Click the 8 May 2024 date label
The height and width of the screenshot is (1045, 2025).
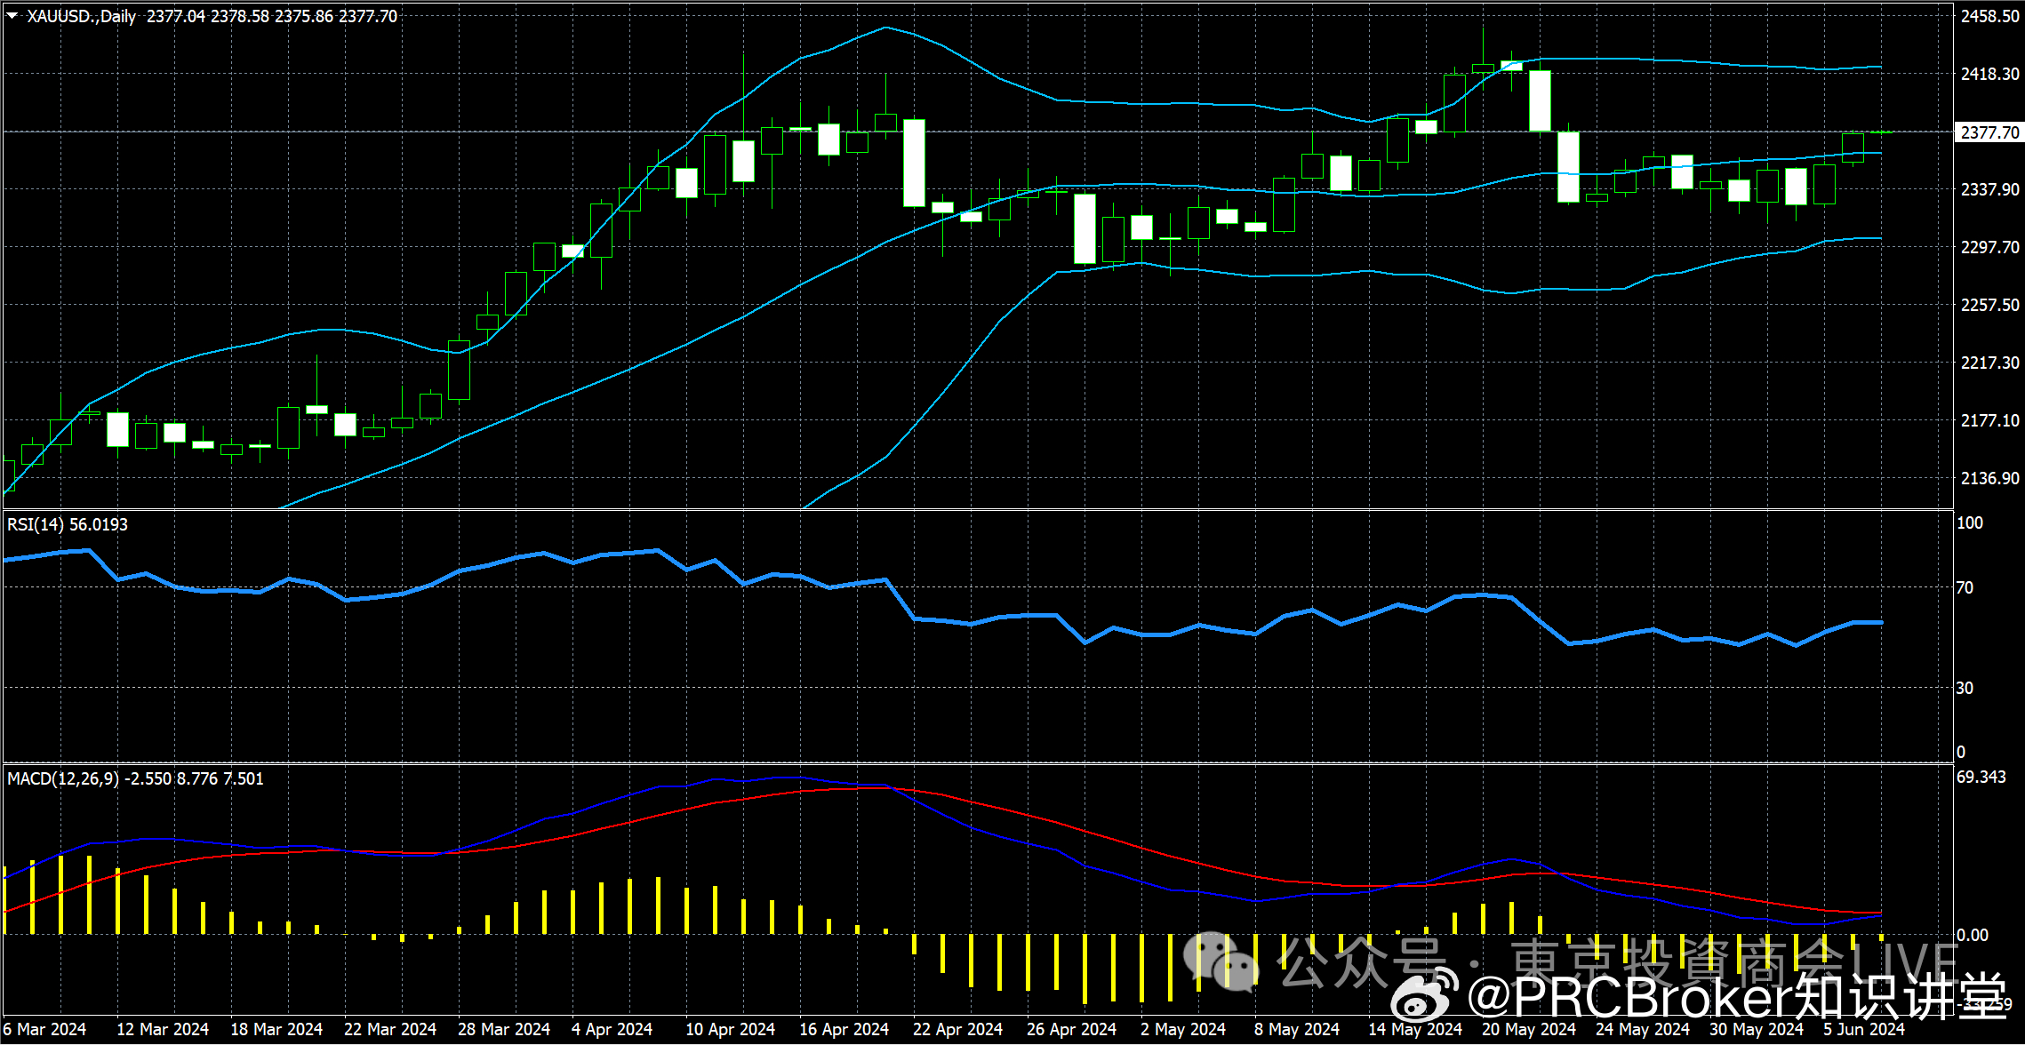pos(1297,1029)
